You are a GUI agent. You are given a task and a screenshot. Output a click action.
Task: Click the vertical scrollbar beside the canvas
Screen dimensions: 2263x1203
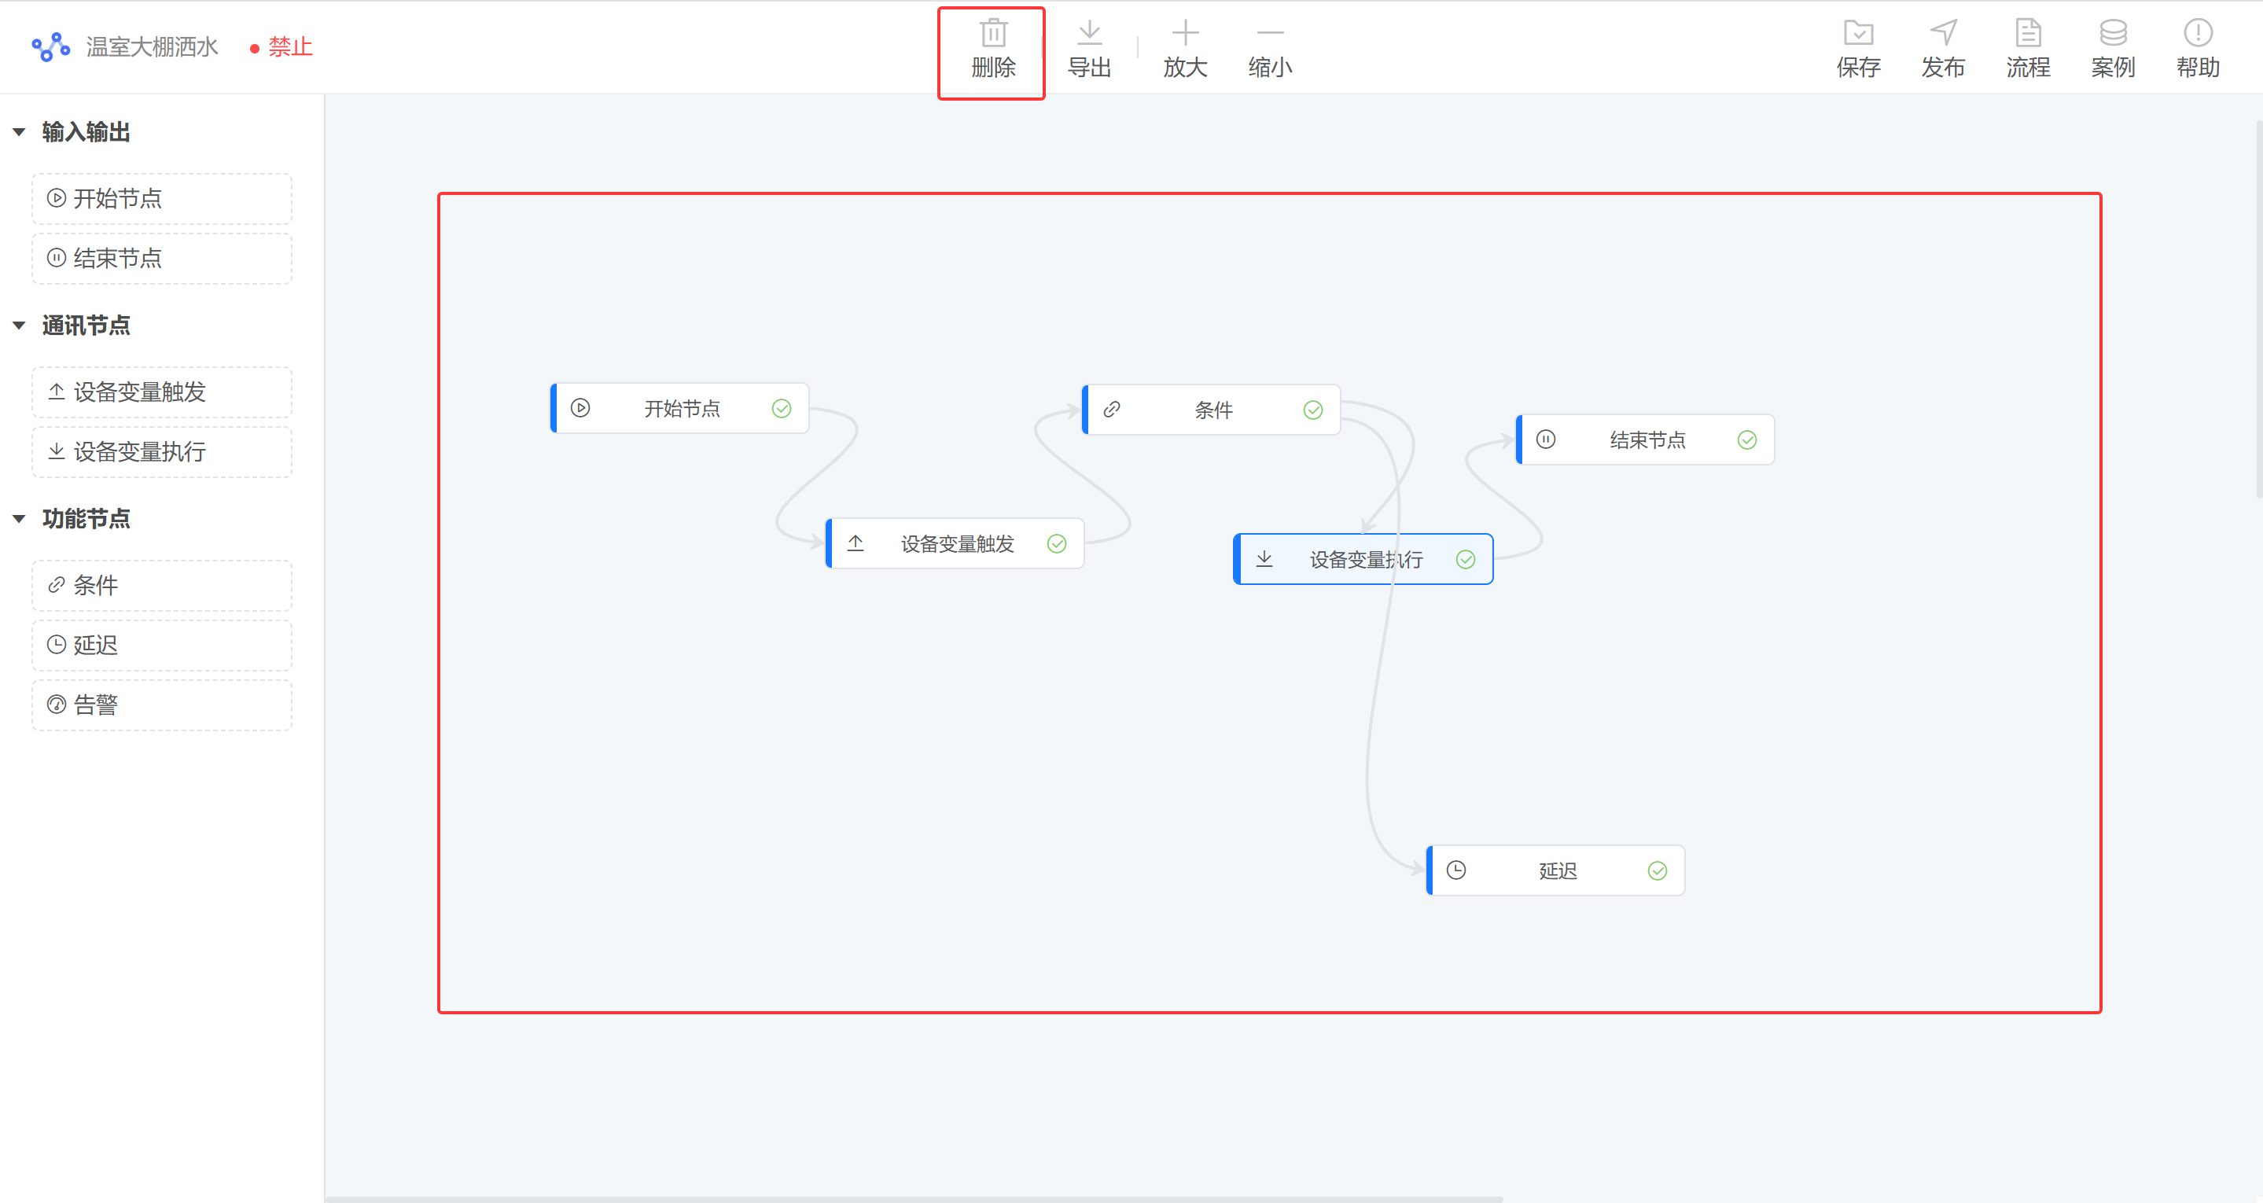2258,309
